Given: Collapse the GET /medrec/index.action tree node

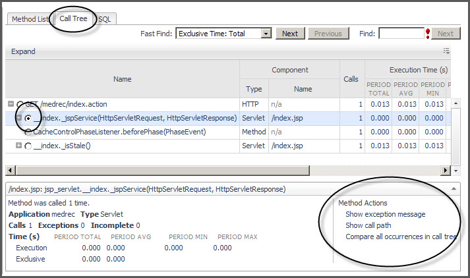Looking at the screenshot, I should point(11,104).
